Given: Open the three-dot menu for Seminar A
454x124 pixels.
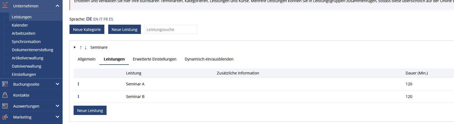Looking at the screenshot, I should pyautogui.click(x=79, y=84).
